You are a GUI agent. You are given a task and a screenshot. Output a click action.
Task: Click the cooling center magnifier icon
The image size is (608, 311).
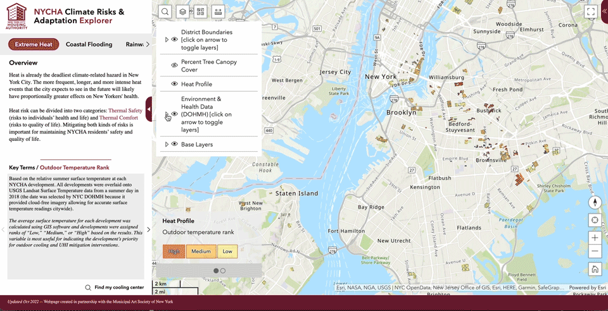[89, 288]
